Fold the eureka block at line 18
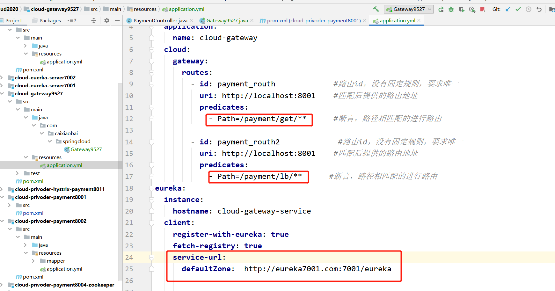 152,188
